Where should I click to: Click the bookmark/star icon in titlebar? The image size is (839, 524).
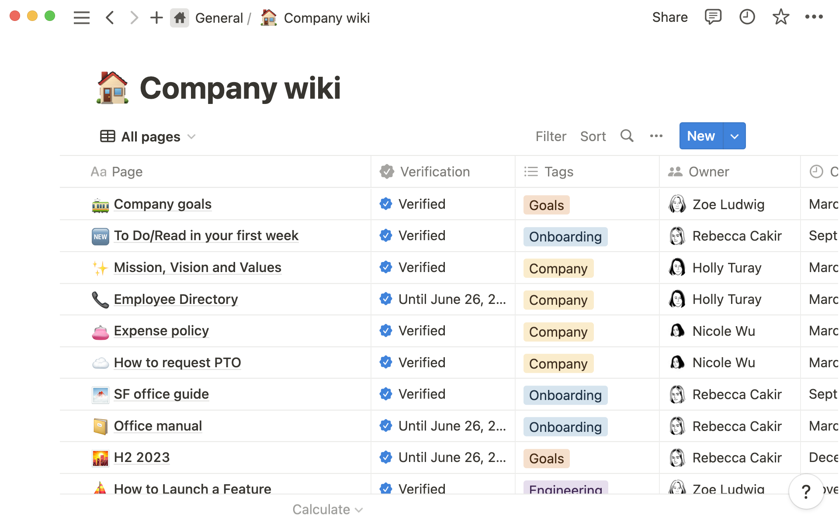780,17
